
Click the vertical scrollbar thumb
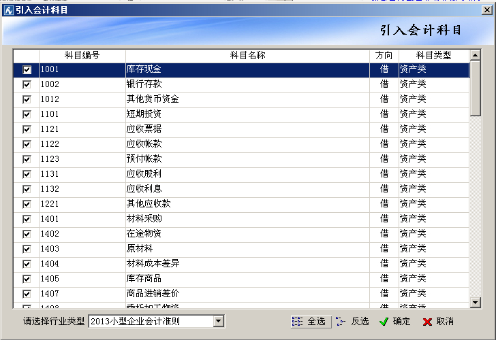tap(475, 88)
